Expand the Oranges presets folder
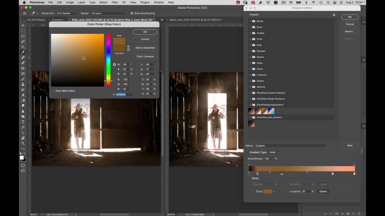Image resolution: width=385 pixels, height=216 pixels. [250, 51]
